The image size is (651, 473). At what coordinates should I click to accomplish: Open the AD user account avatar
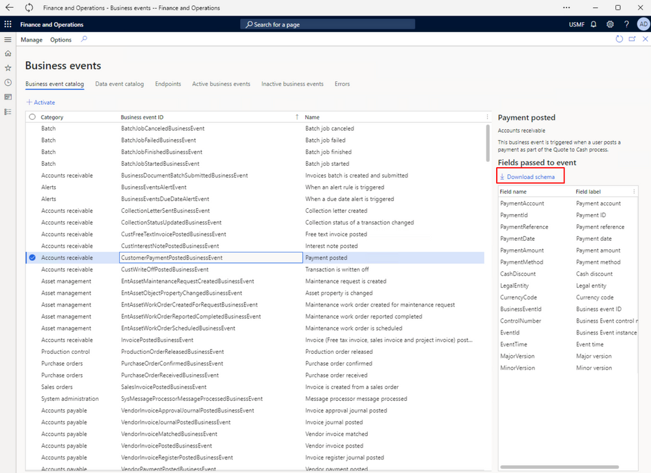[643, 24]
